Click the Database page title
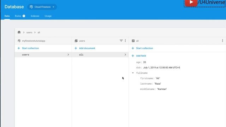Screen dimensions: 226x127 click(x=14, y=7)
